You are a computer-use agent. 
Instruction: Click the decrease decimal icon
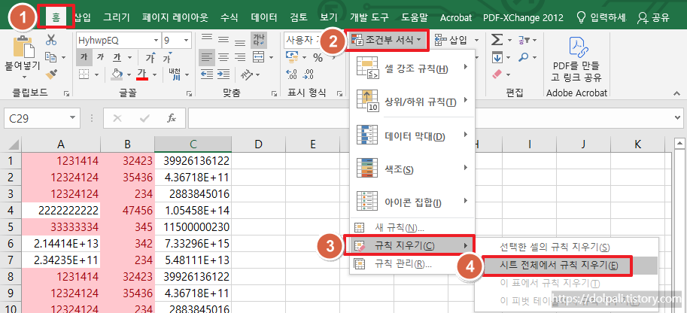309,74
